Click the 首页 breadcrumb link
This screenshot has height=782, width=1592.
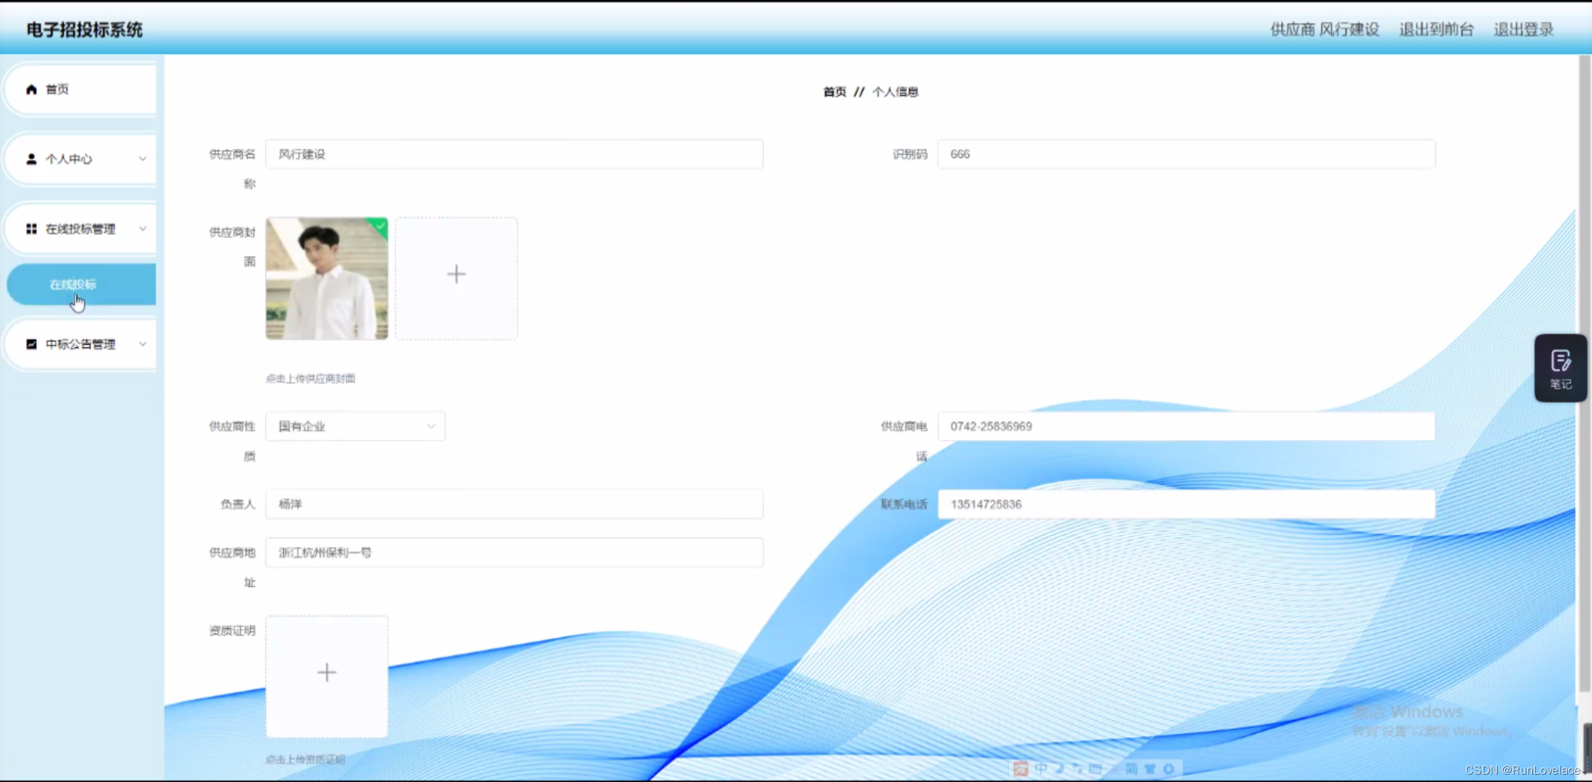[x=834, y=91]
